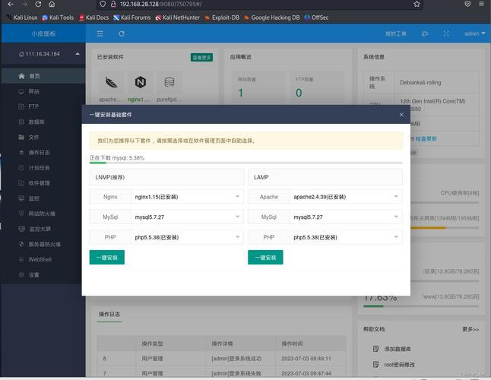Open the LNMP PHP version dropdown
This screenshot has height=380, width=491.
click(187, 237)
